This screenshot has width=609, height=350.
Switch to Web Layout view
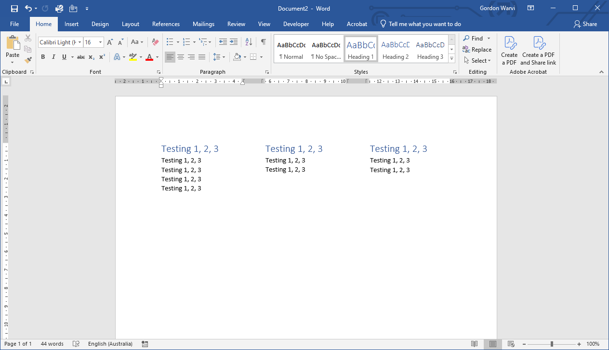(511, 344)
